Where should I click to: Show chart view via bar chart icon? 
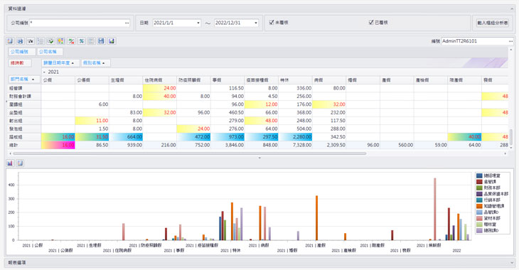coord(10,163)
